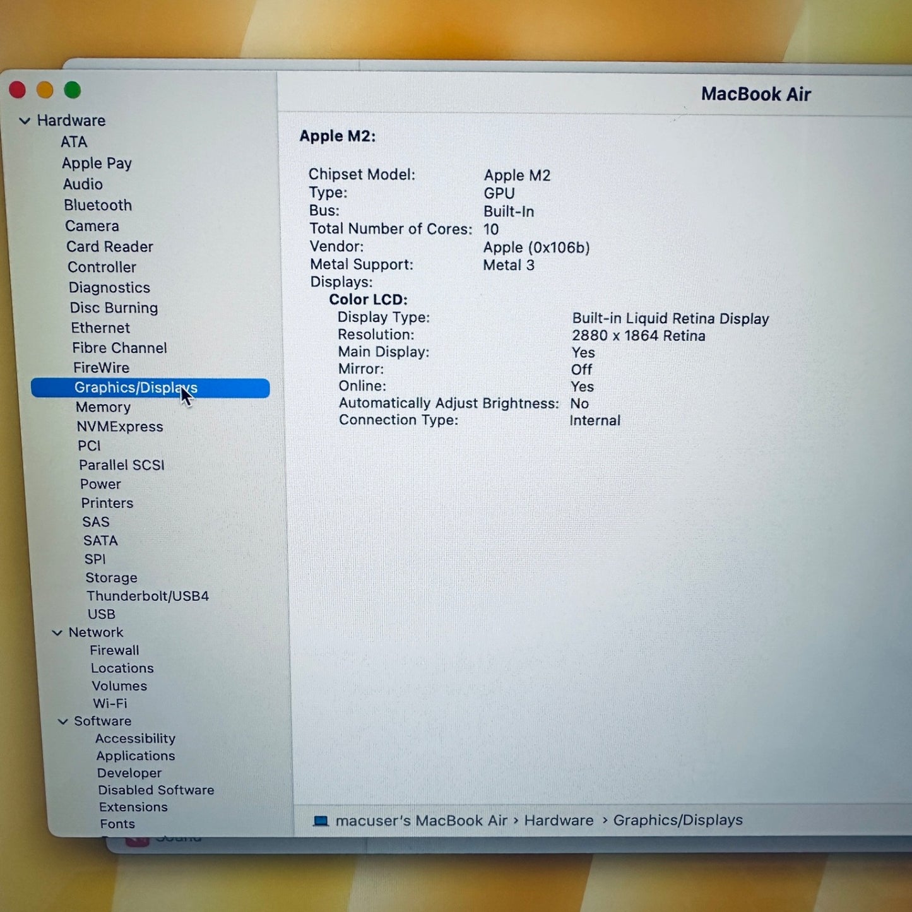Select Wi-Fi under Network
Image resolution: width=912 pixels, height=912 pixels.
[109, 703]
